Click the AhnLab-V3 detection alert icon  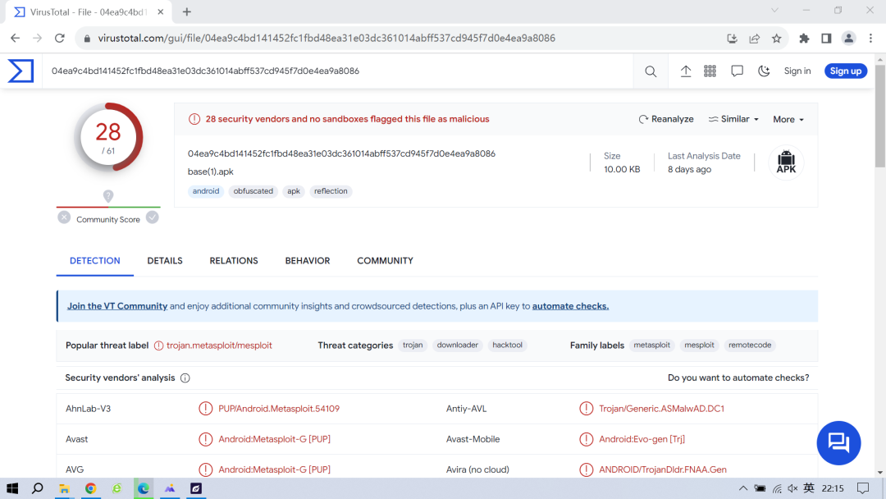tap(205, 409)
